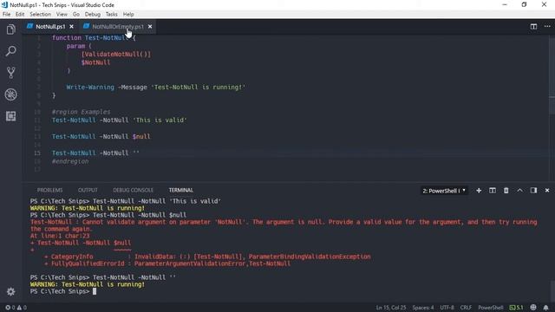
Task: Split the terminal pane
Action: coord(493,191)
